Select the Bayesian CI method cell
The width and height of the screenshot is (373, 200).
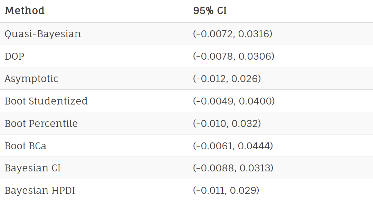point(33,168)
